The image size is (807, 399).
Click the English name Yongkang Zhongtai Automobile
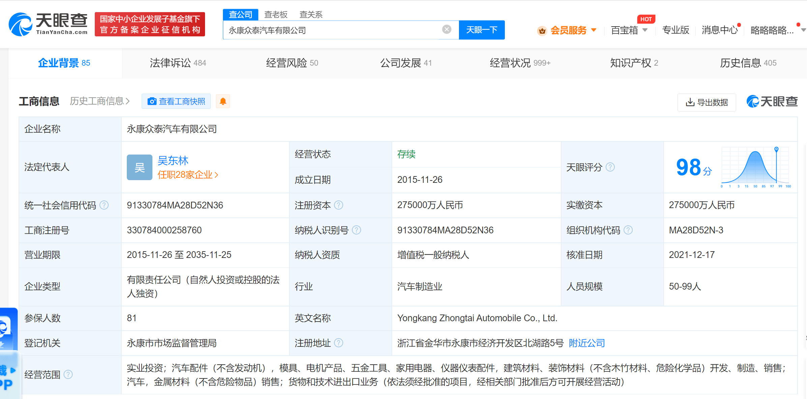[477, 318]
